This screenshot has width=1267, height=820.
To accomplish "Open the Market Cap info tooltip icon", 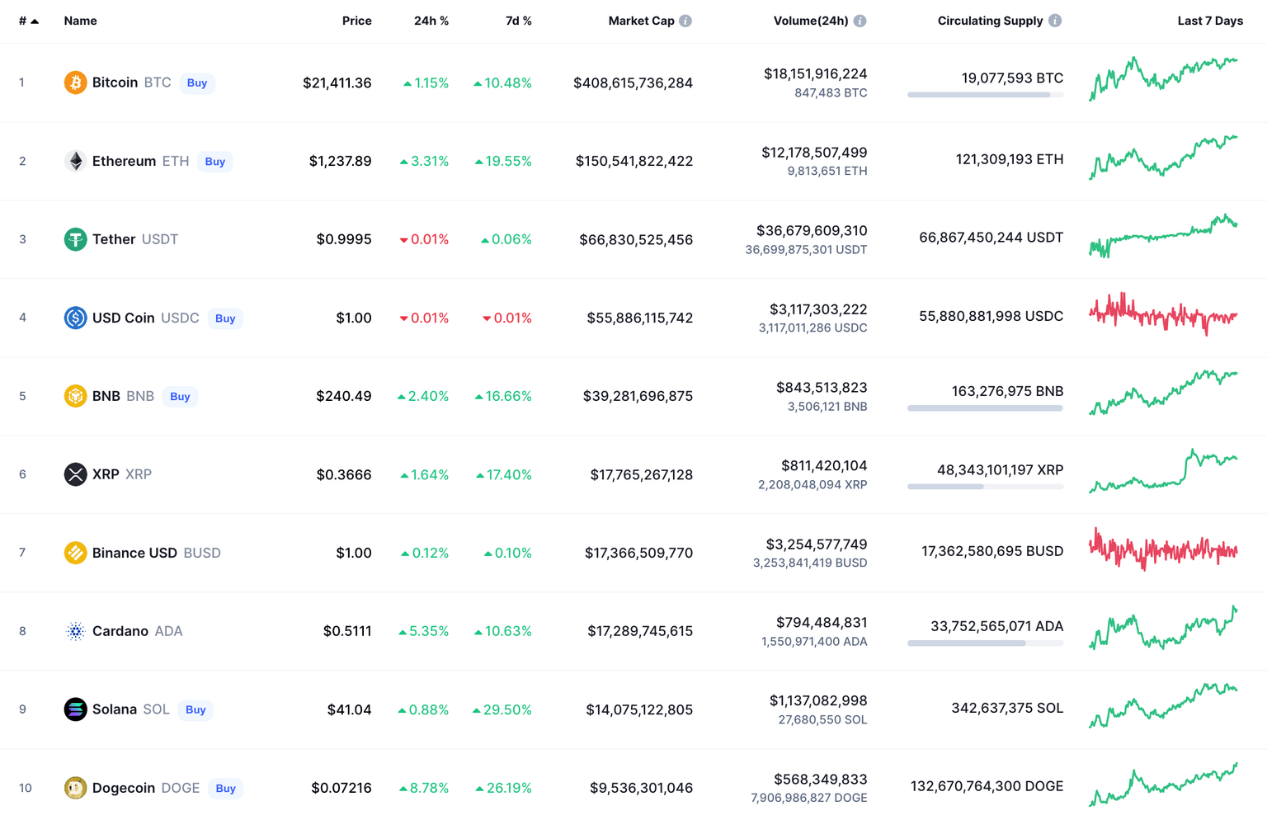I will [686, 21].
